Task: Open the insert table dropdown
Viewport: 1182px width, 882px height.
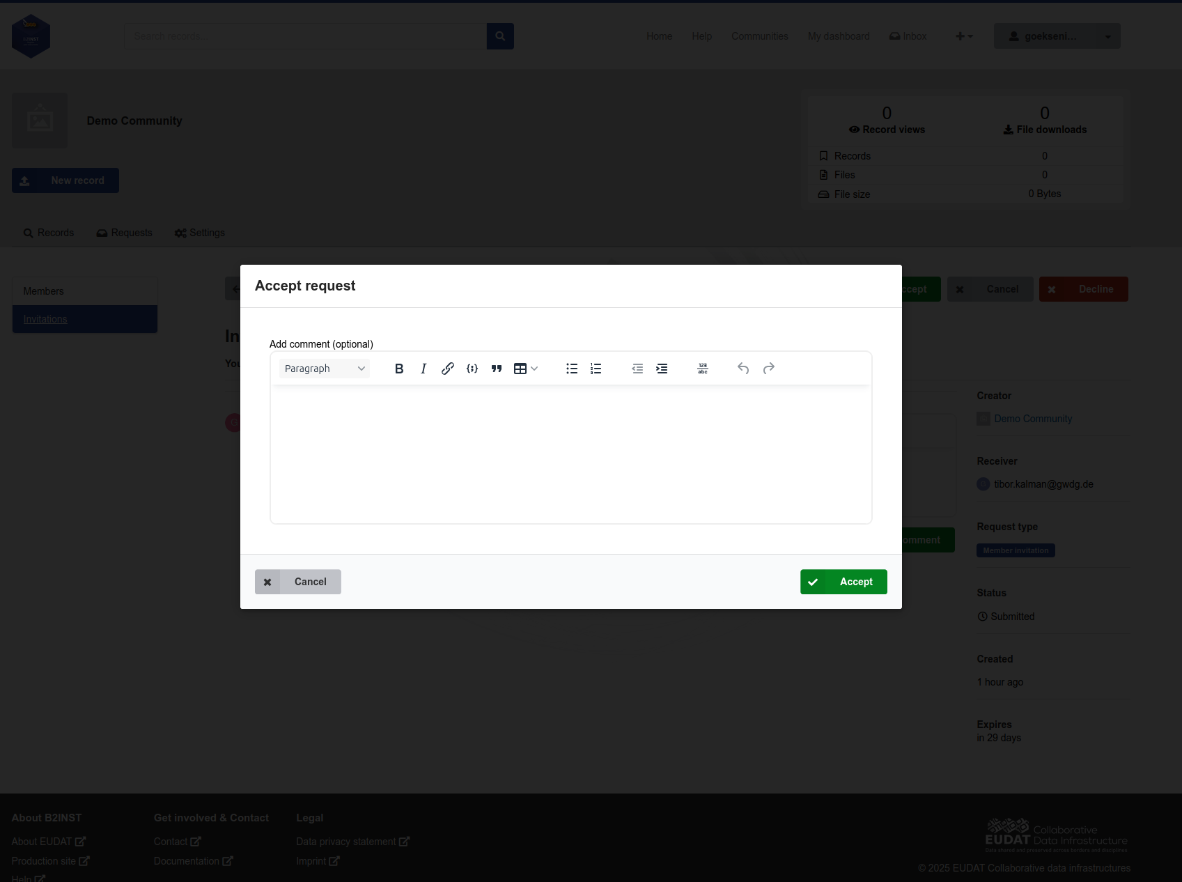Action: coord(526,369)
